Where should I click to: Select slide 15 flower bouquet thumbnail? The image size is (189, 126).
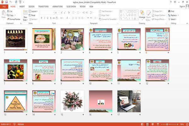72,101
